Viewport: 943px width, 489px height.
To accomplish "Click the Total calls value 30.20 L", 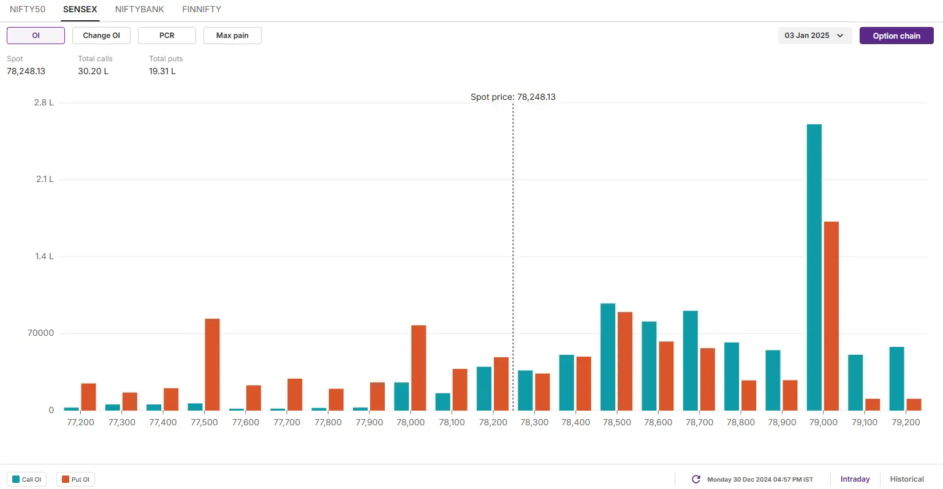I will 93,71.
